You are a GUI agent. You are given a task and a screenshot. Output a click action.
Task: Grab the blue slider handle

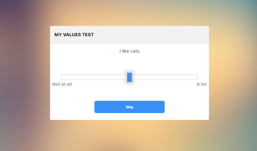click(130, 77)
